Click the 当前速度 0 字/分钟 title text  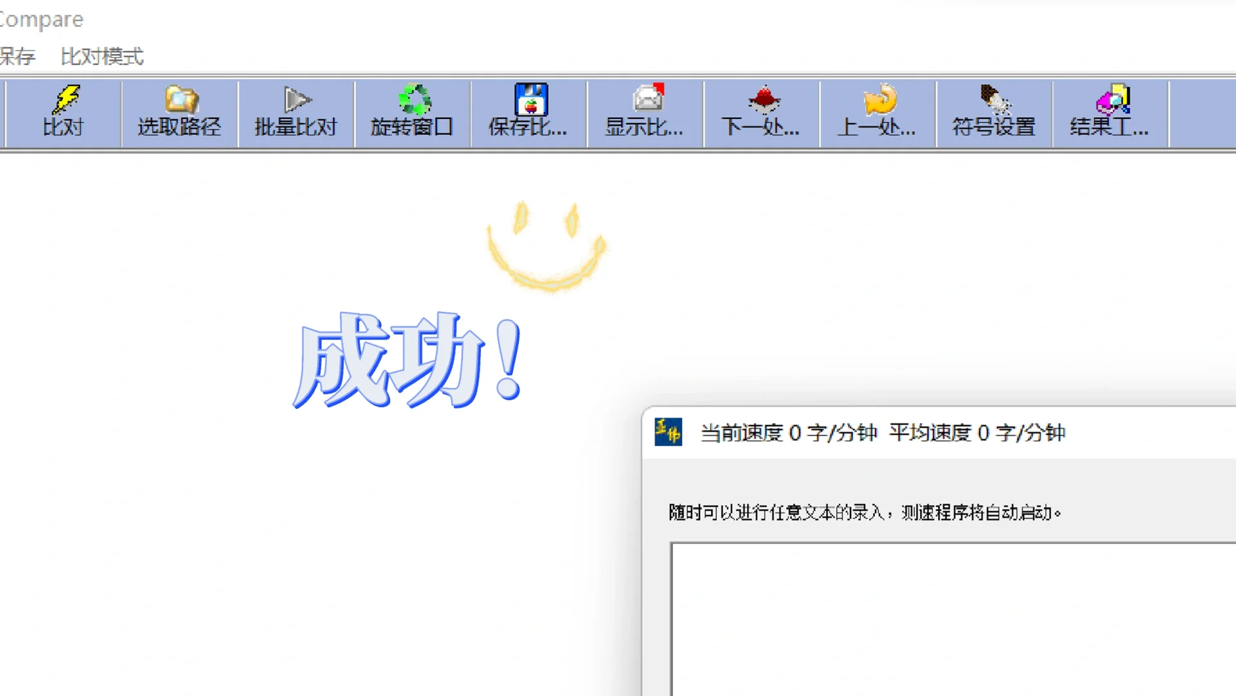tap(789, 432)
